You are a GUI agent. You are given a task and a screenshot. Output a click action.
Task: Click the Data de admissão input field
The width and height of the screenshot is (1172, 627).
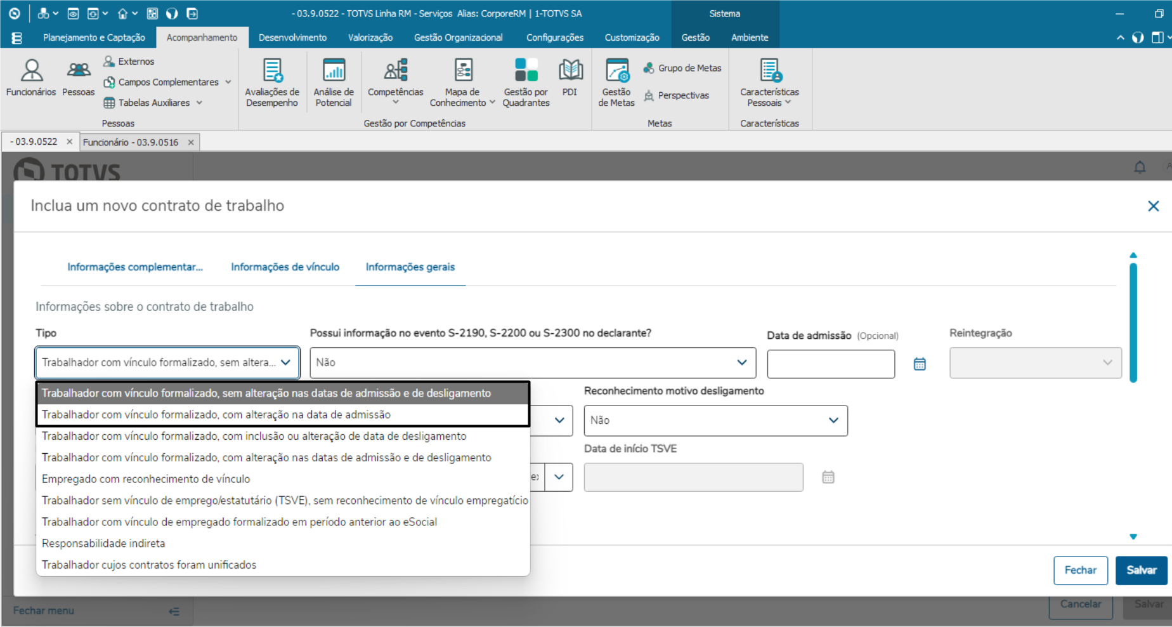coord(831,364)
